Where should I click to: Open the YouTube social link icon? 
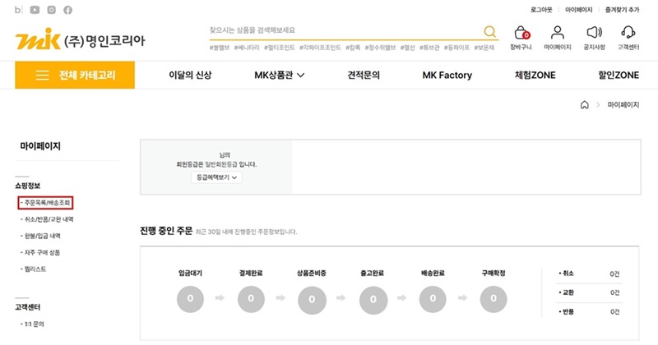(x=35, y=10)
